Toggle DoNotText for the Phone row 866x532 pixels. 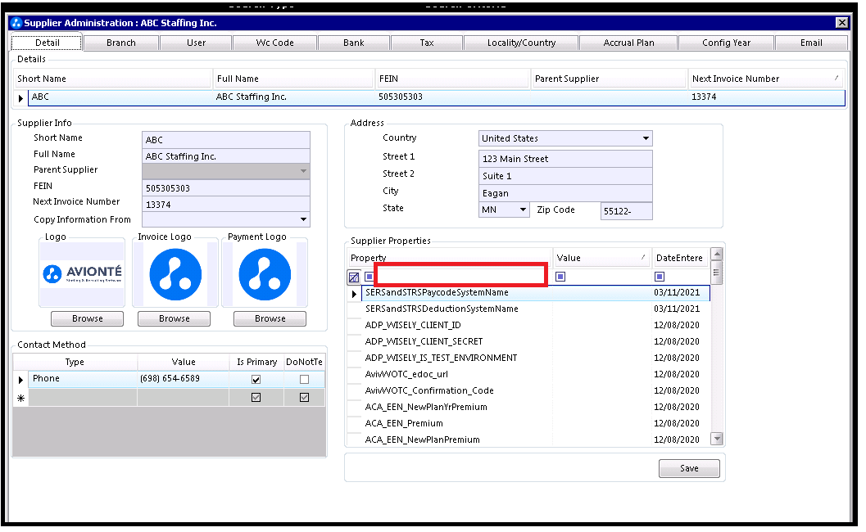(x=304, y=380)
